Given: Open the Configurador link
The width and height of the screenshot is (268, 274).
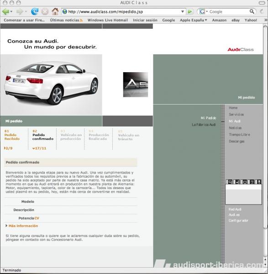Looking at the screenshot, I should 238,221.
